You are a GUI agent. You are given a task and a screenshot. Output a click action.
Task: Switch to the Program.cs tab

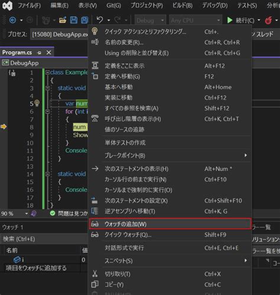[x=17, y=53]
